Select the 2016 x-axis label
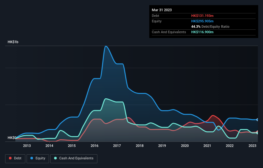Viewport: 263px width, 168px height. pos(95,146)
